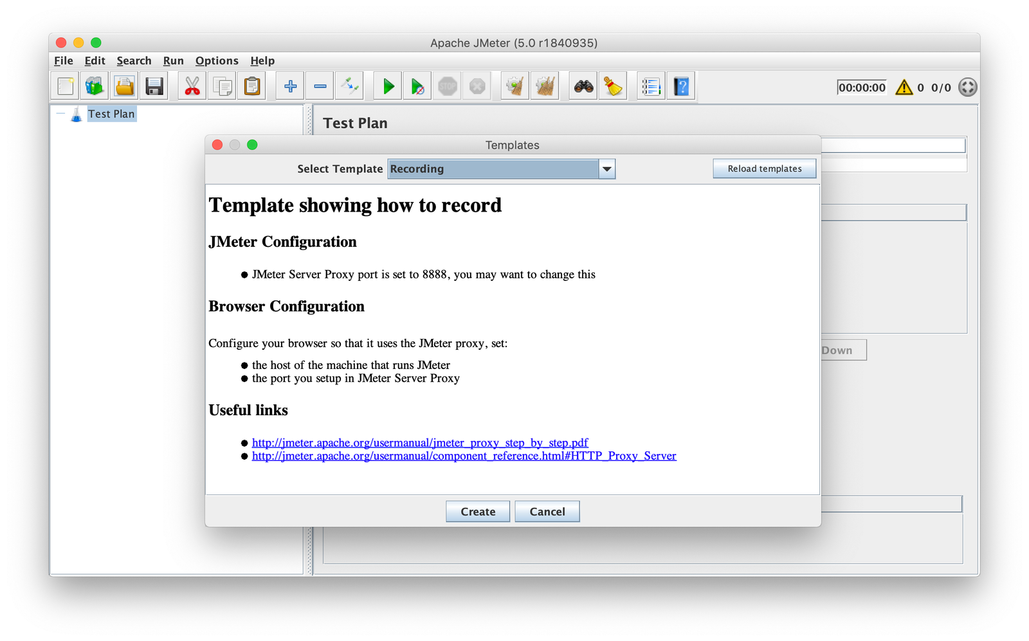The image size is (1029, 641).
Task: Click the 'Test Plan' panel title
Action: pos(355,123)
